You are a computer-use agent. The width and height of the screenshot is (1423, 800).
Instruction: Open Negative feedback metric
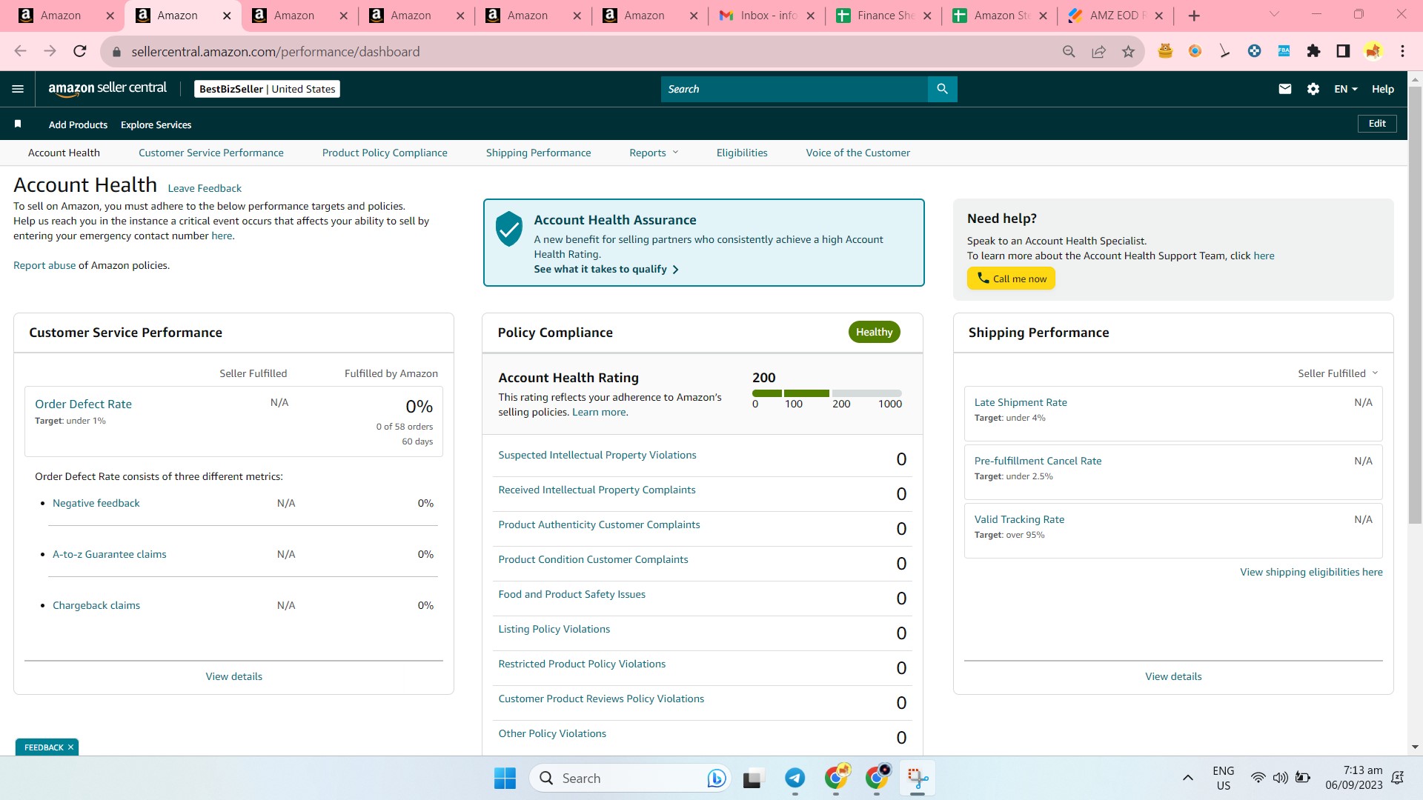point(96,503)
